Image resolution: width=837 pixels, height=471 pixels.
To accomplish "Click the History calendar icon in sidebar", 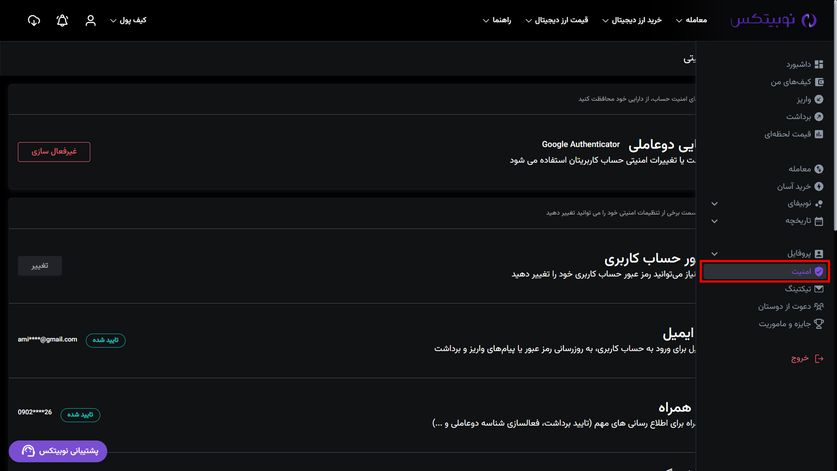I will pyautogui.click(x=819, y=221).
